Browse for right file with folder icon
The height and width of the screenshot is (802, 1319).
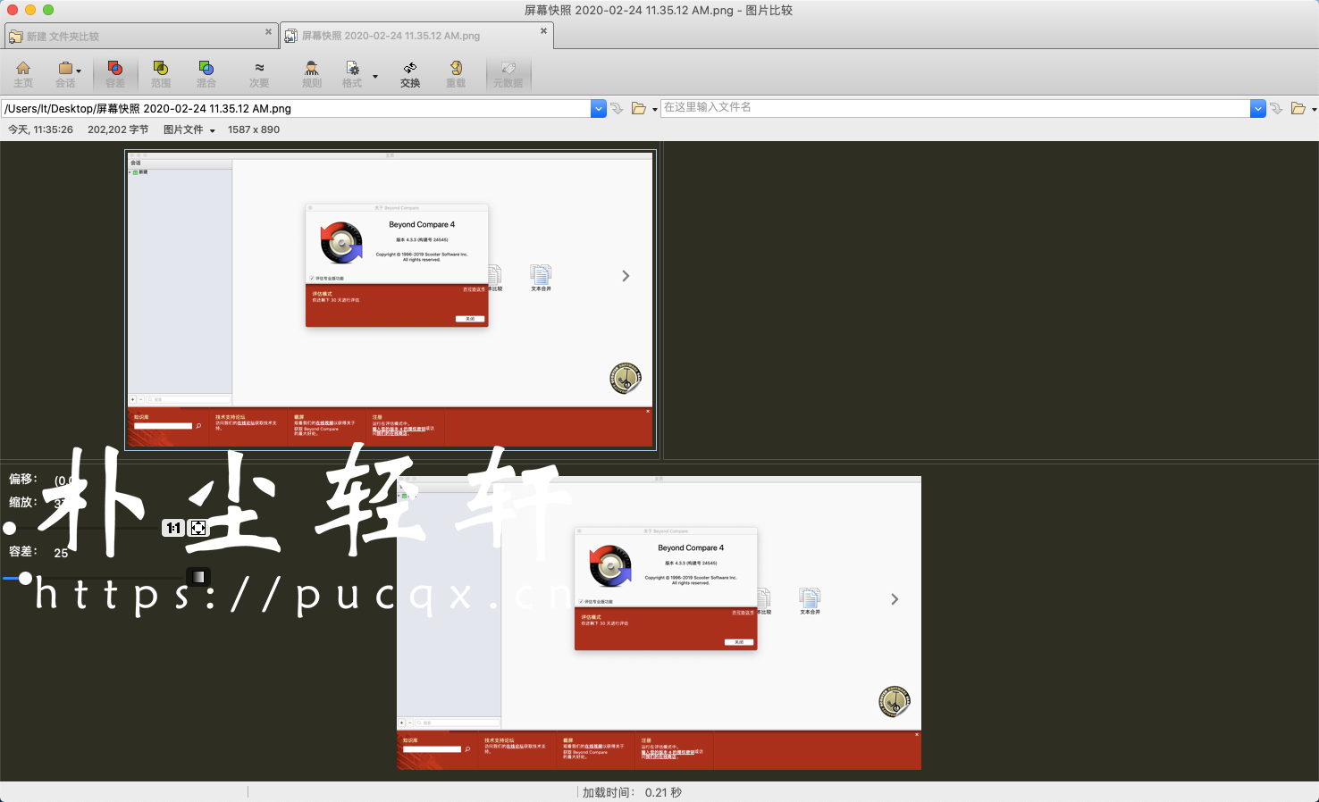pyautogui.click(x=1298, y=108)
